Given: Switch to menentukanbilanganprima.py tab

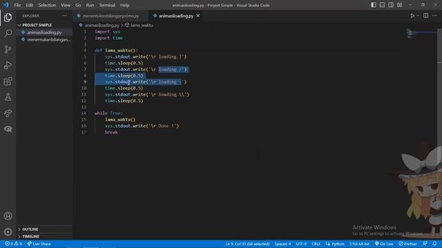Looking at the screenshot, I should point(110,16).
